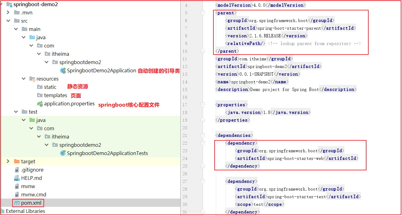Click the Maven m icon for pom.xml

(x=17, y=203)
